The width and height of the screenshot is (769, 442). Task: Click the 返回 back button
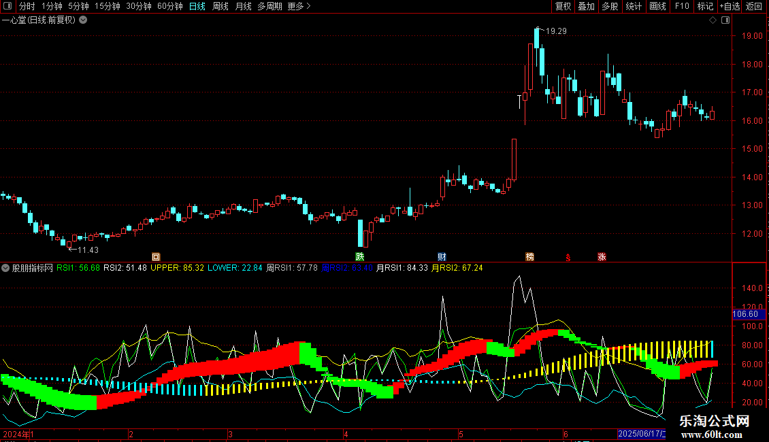pos(754,6)
